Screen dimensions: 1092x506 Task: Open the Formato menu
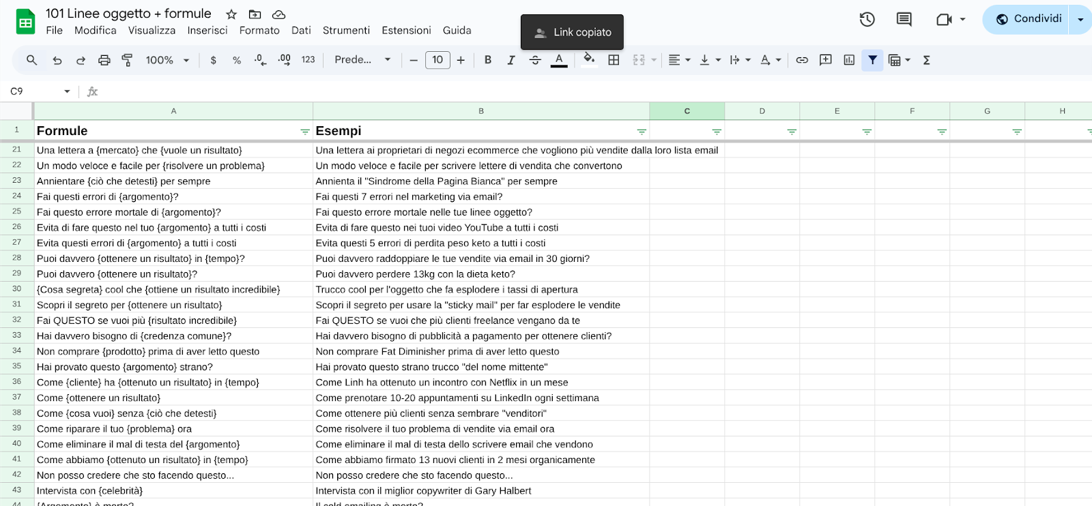259,31
